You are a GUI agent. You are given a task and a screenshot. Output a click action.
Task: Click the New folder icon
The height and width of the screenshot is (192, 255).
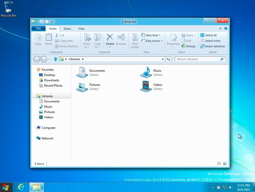(x=135, y=37)
